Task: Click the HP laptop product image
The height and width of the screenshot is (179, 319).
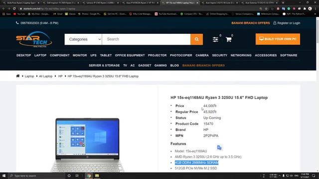Action: (88, 145)
